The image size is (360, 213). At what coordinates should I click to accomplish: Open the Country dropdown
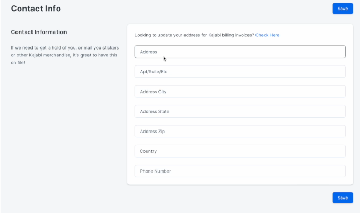click(x=240, y=151)
